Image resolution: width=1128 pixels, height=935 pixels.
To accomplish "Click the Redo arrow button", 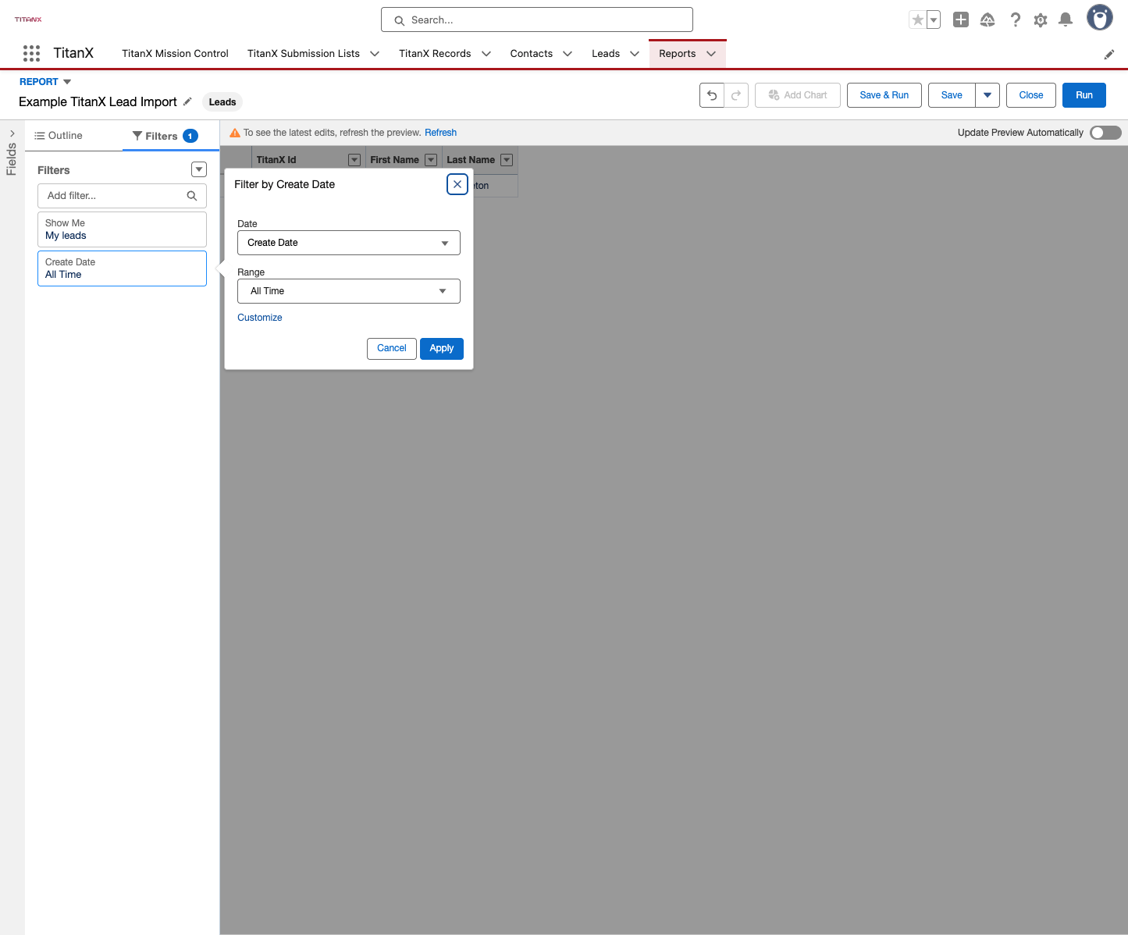I will (736, 95).
